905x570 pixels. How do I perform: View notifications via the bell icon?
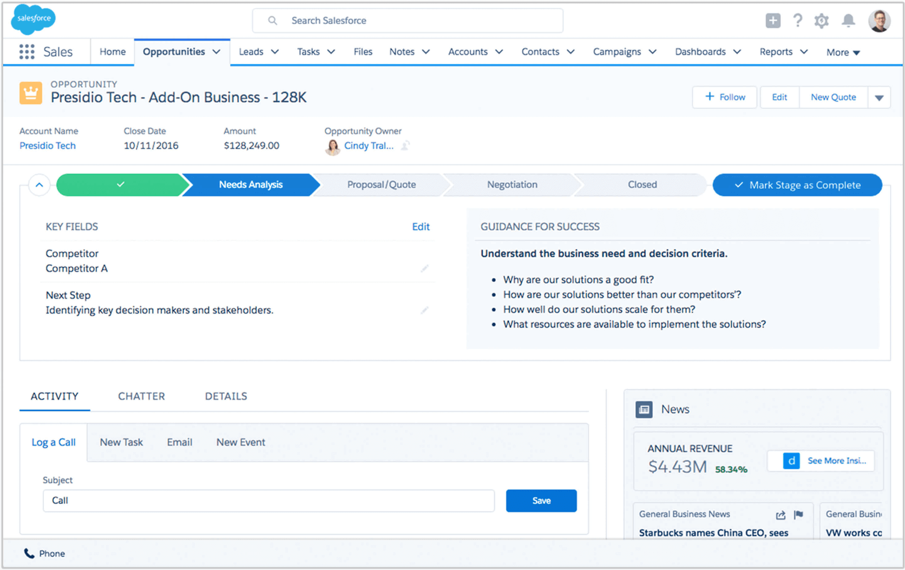[x=848, y=21]
